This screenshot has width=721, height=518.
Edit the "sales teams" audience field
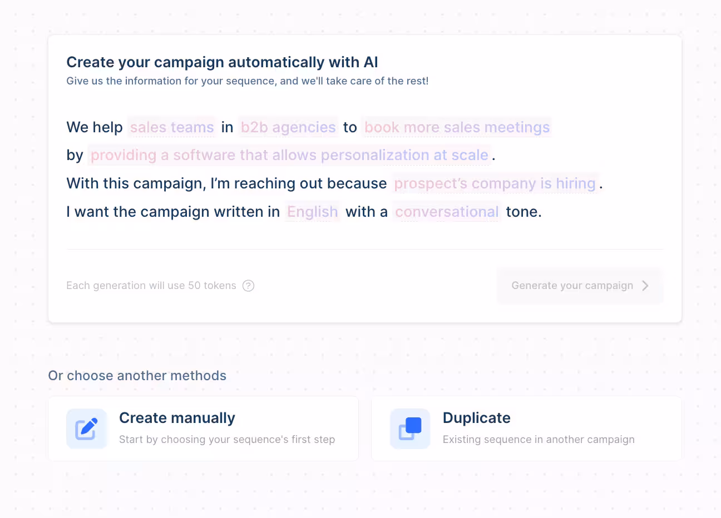pos(172,127)
